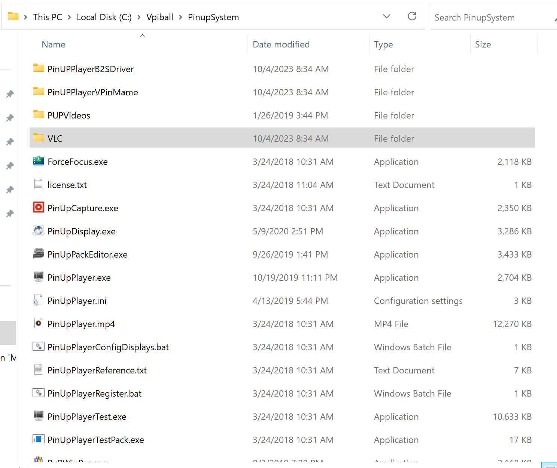
Task: Expand the chevron after This PC
Action: pyautogui.click(x=69, y=17)
